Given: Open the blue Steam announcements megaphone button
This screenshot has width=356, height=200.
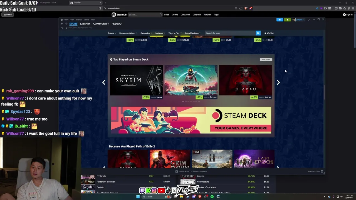Looking at the screenshot, I should point(280,20).
